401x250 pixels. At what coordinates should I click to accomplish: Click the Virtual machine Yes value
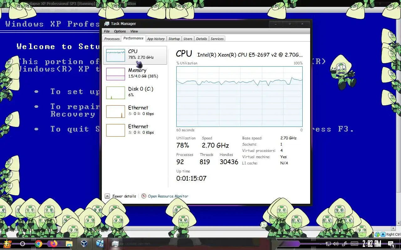284,157
